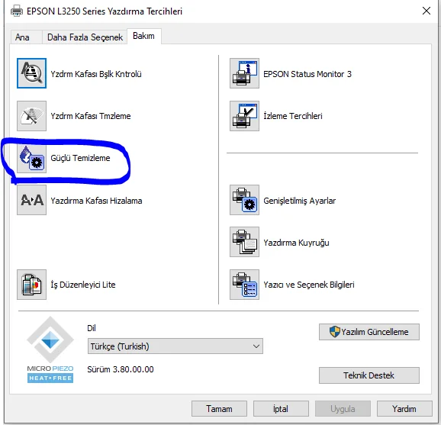
Task: Select the Bakım tab
Action: tap(143, 37)
